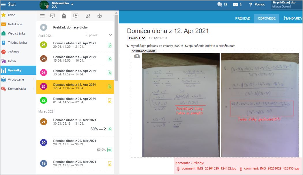Screen dimensions: 303x175
Task: Open attachment IMG_20201029_124432.jpg
Action: 207,168
